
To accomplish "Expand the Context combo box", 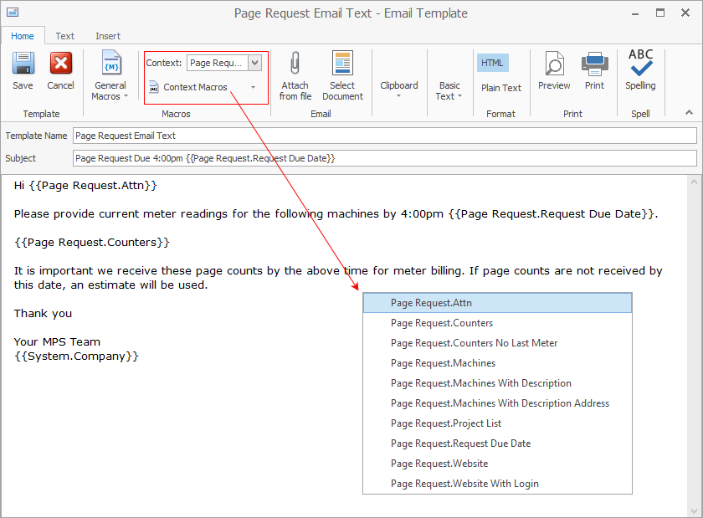I will (255, 63).
